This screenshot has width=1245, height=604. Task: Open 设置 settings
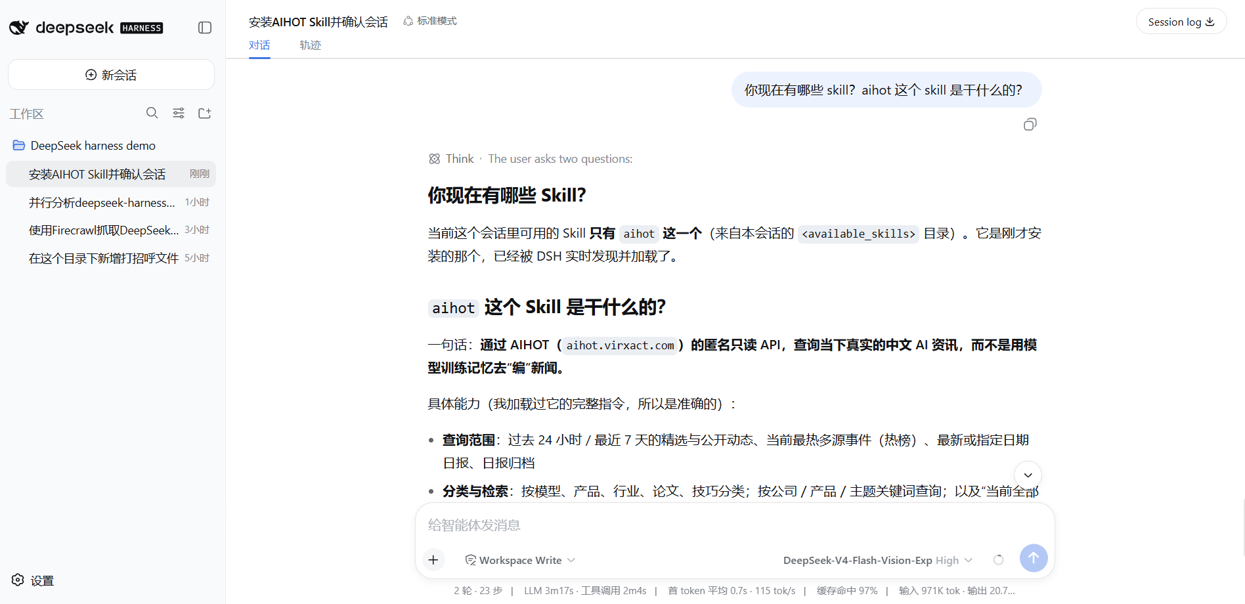point(33,580)
